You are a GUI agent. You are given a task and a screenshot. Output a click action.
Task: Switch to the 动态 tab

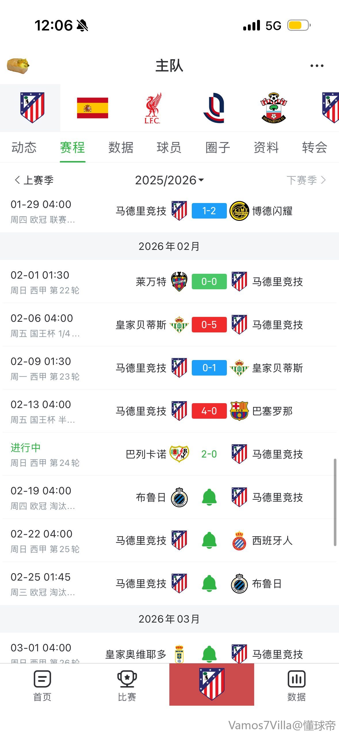[24, 148]
